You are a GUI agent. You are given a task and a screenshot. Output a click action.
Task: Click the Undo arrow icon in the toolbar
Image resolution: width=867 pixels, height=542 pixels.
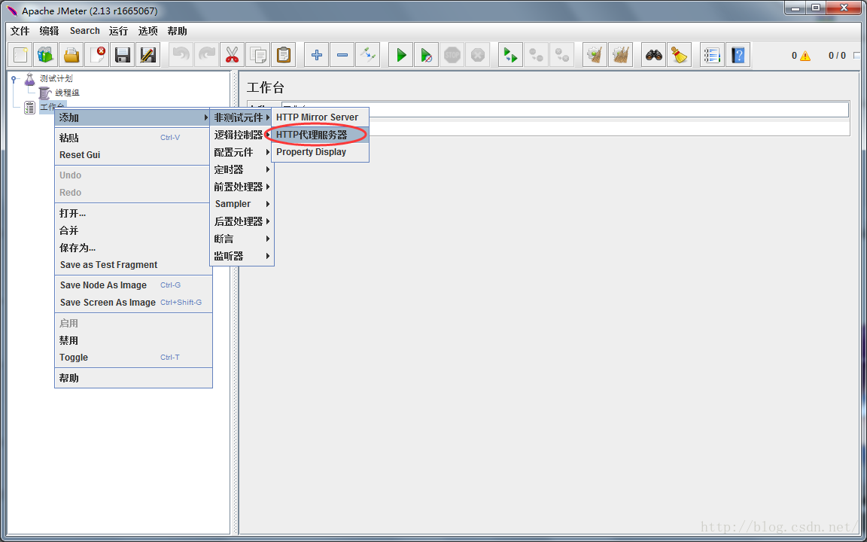click(181, 55)
